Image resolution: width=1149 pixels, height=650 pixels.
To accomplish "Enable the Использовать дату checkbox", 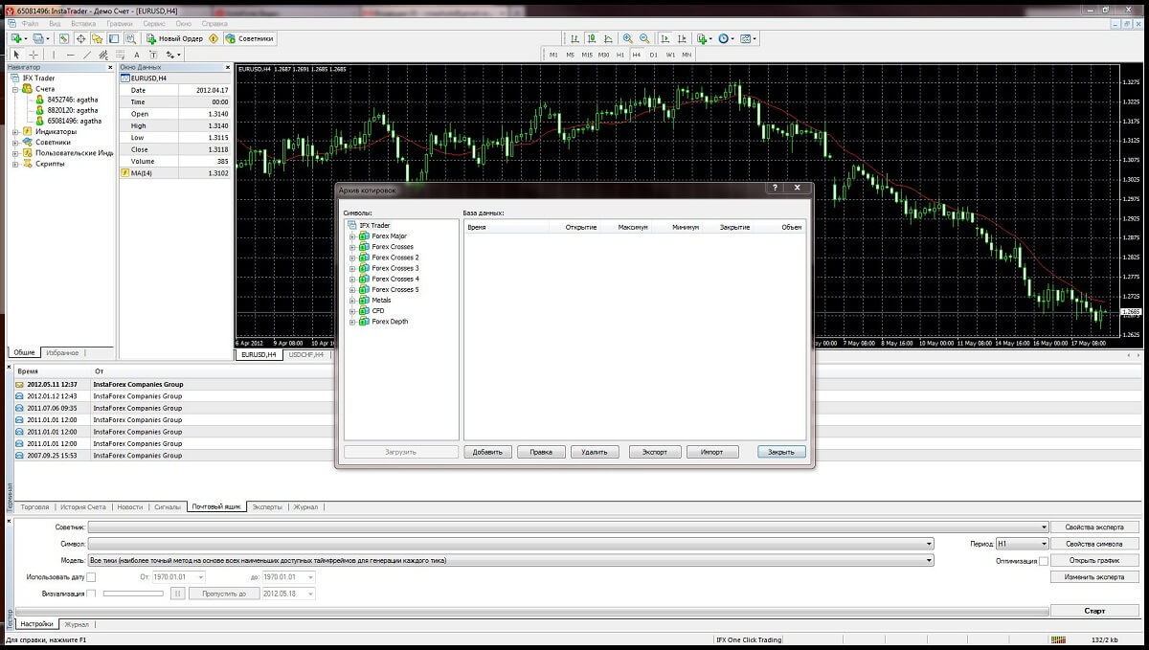I will (92, 577).
